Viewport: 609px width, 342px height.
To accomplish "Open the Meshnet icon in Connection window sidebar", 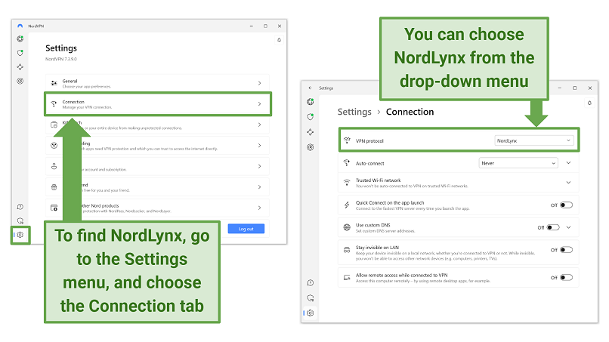I will 310,132.
